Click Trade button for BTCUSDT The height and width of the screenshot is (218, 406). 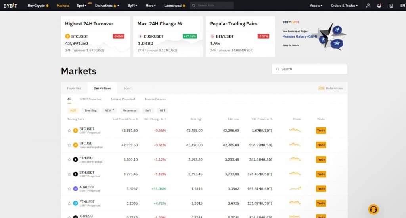tap(321, 131)
